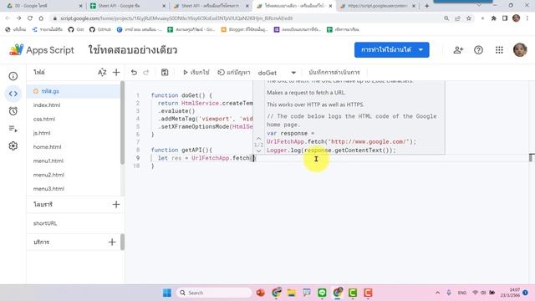535x301 pixels.
Task: Click the share project person-plus icon
Action: pos(458,50)
